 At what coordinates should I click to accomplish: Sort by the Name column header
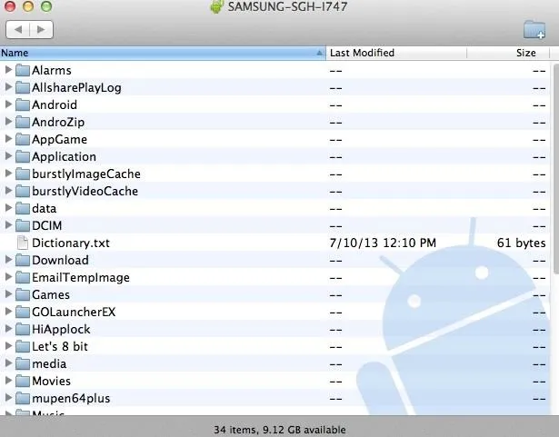pyautogui.click(x=163, y=53)
